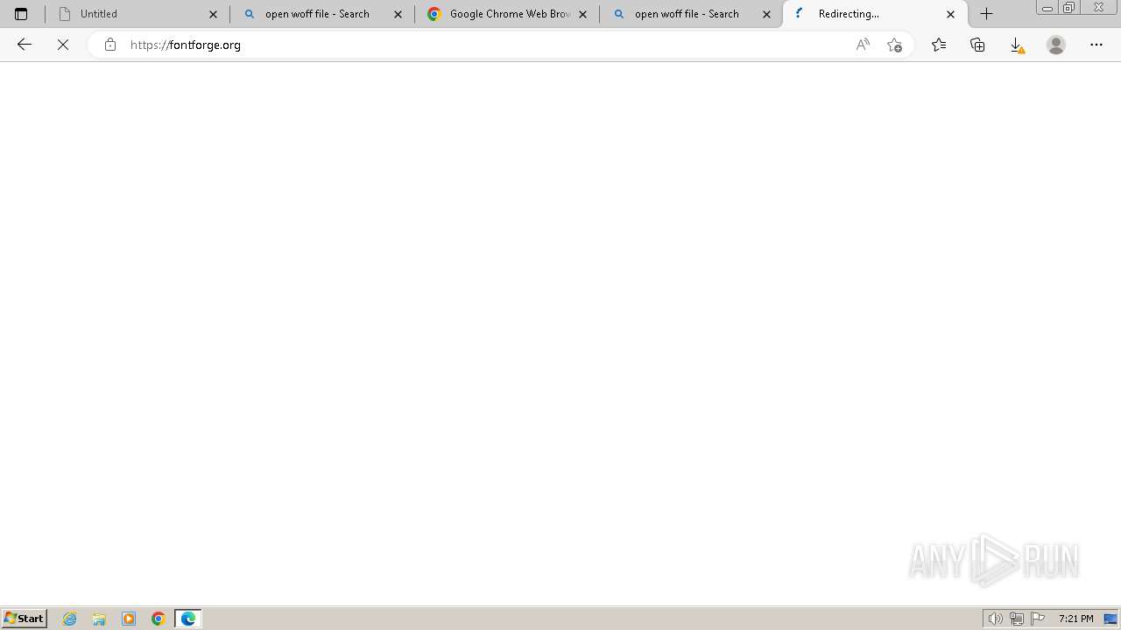Image resolution: width=1121 pixels, height=630 pixels.
Task: Show desktop icon in tray
Action: (x=1110, y=619)
